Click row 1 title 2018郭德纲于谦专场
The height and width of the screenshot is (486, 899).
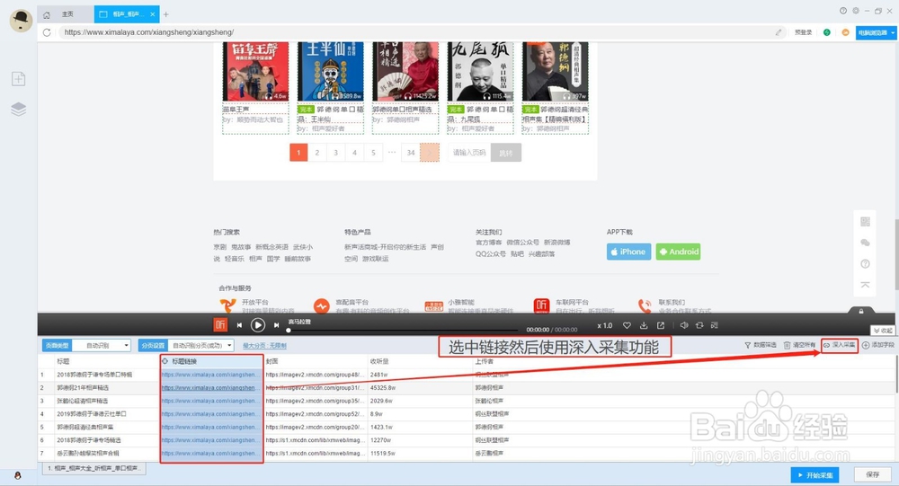(x=94, y=375)
